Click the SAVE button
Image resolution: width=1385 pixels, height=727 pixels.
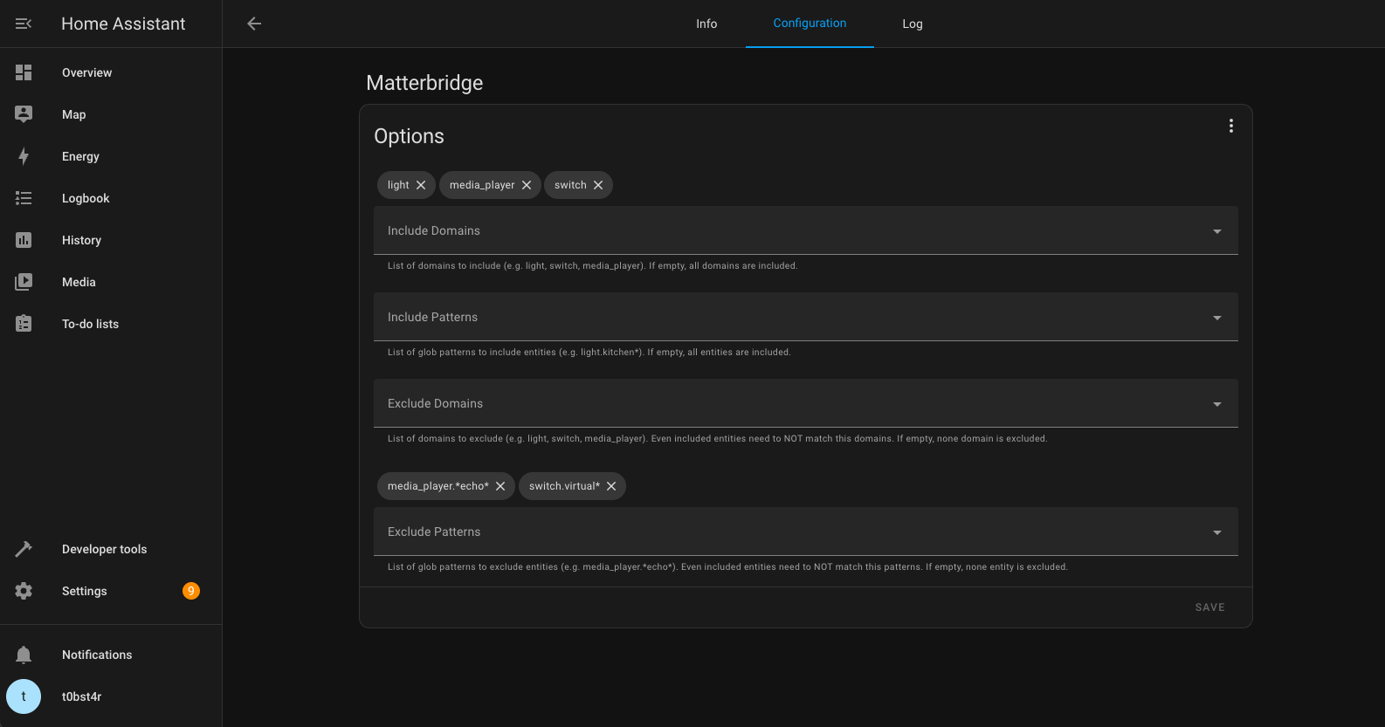pyautogui.click(x=1209, y=607)
